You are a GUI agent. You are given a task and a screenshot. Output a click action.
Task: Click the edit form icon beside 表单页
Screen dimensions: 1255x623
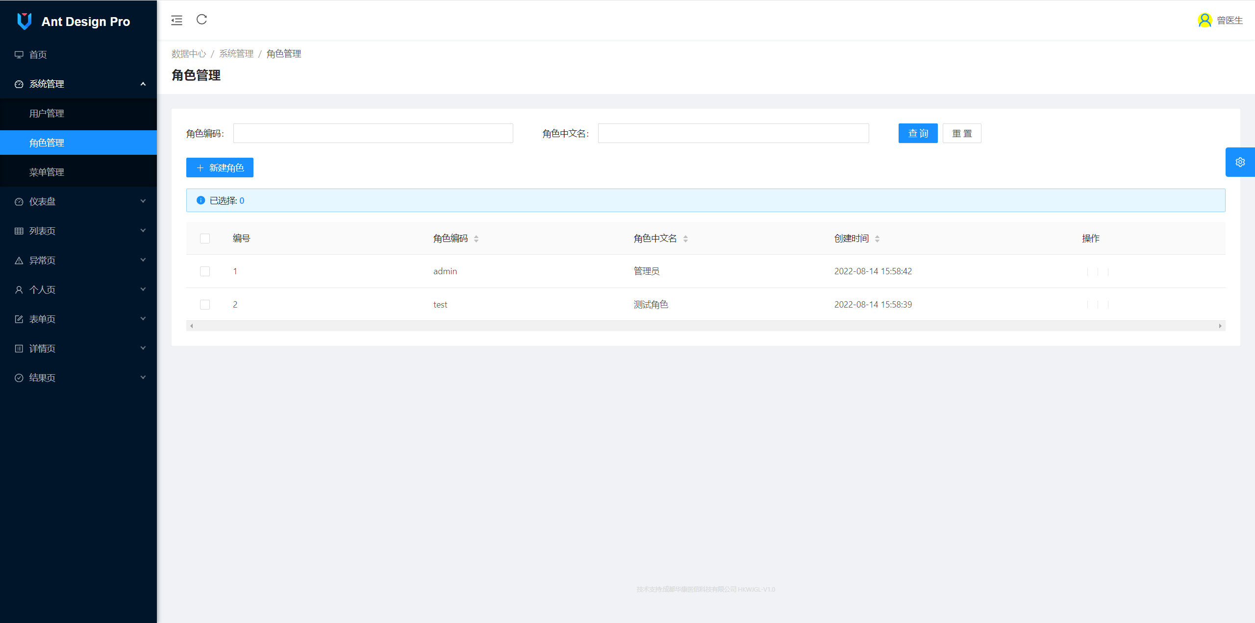tap(19, 319)
